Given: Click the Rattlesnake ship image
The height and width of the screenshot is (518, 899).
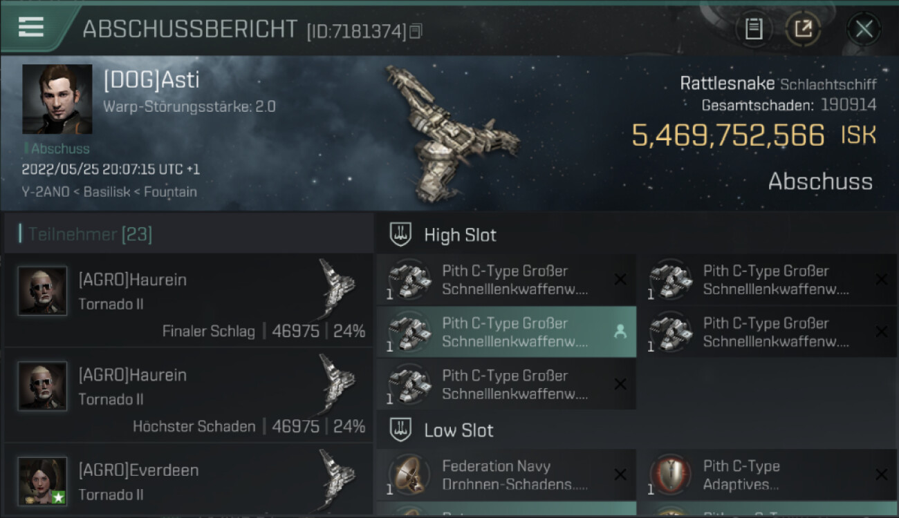Looking at the screenshot, I should 453,133.
